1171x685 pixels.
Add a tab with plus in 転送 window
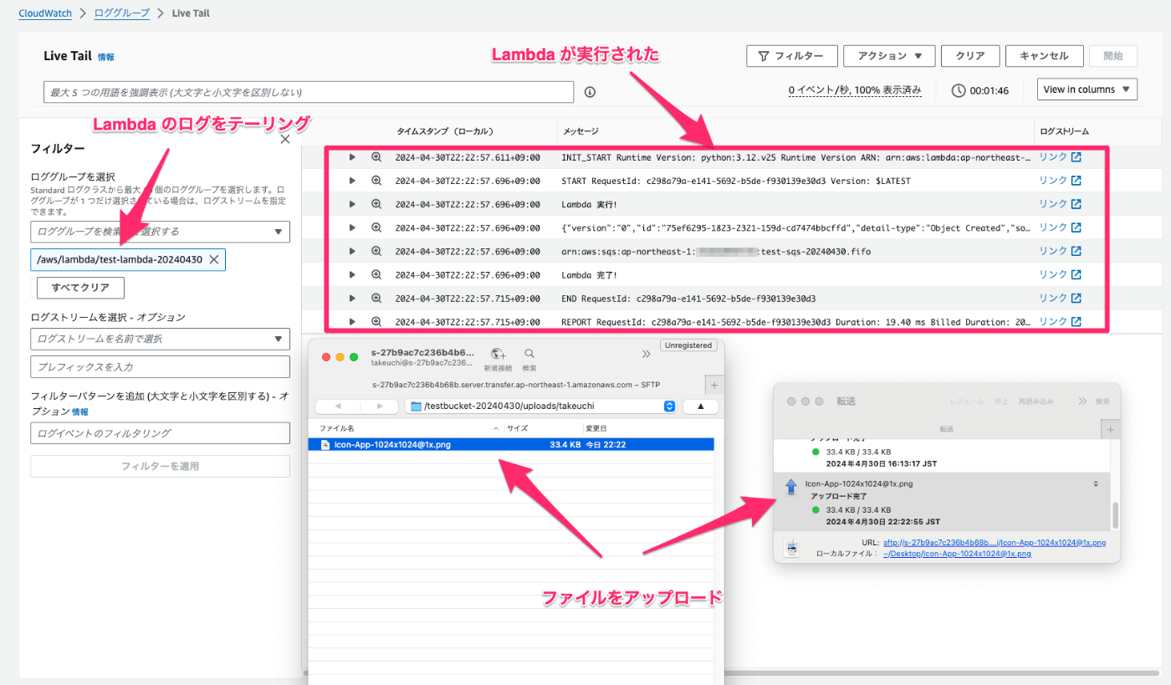pyautogui.click(x=1110, y=429)
